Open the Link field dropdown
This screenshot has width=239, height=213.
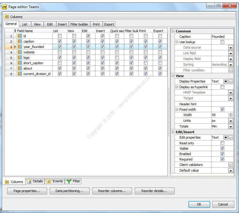point(231,53)
